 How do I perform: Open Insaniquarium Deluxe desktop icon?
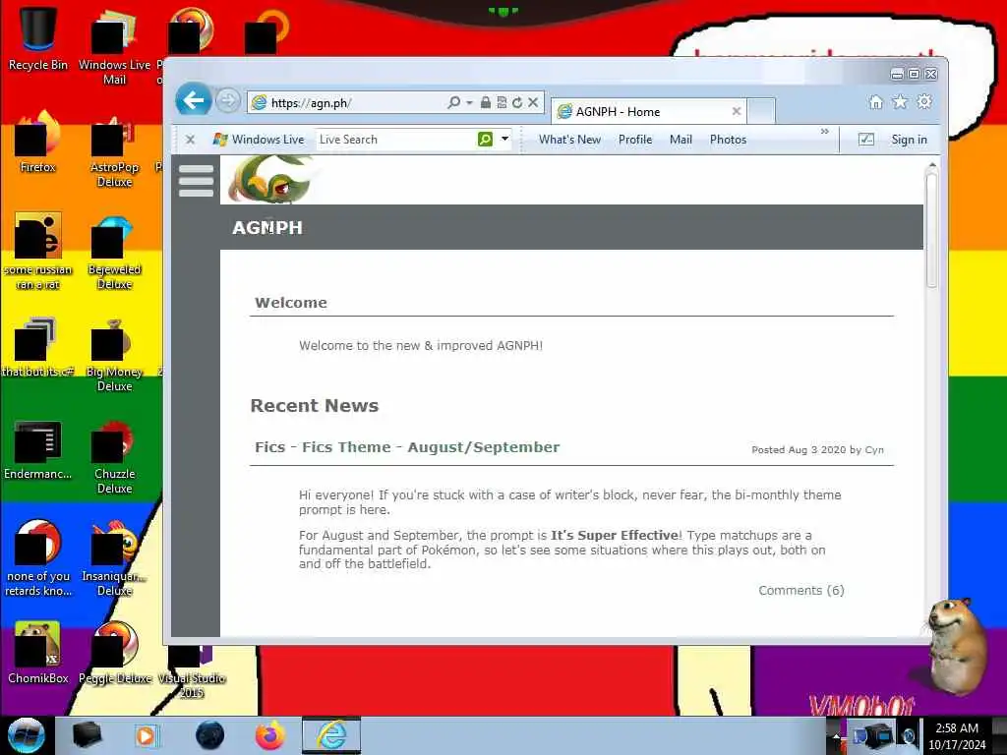coord(114,559)
